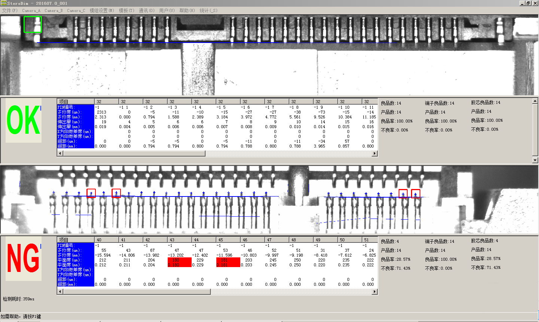
Task: Click the SteroDim application icon in title bar
Action: (x=4, y=3)
